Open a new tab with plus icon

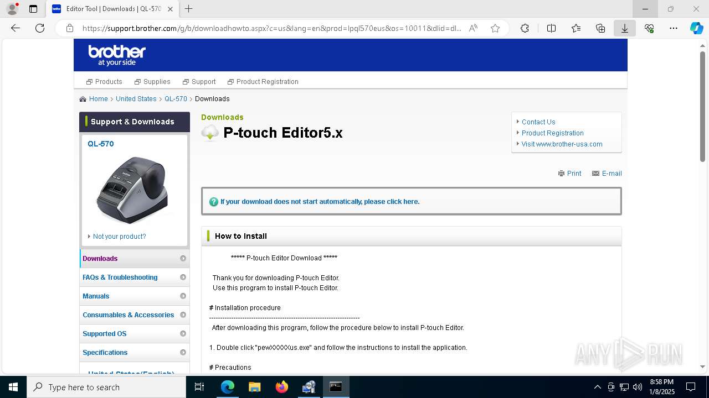pyautogui.click(x=189, y=9)
